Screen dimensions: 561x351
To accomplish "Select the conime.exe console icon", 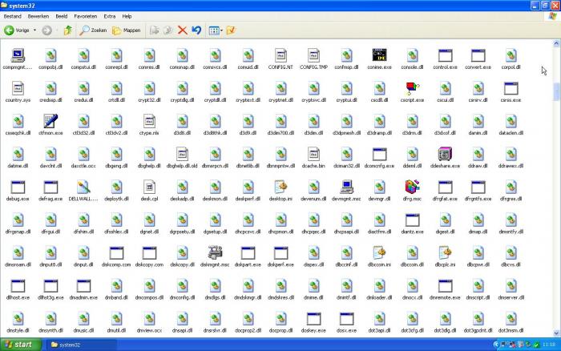I will (379, 55).
